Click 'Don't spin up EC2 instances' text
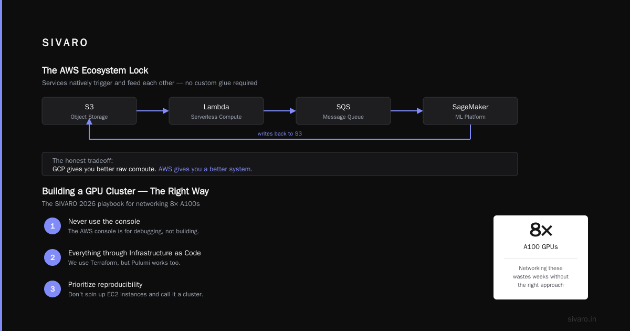 [135, 294]
